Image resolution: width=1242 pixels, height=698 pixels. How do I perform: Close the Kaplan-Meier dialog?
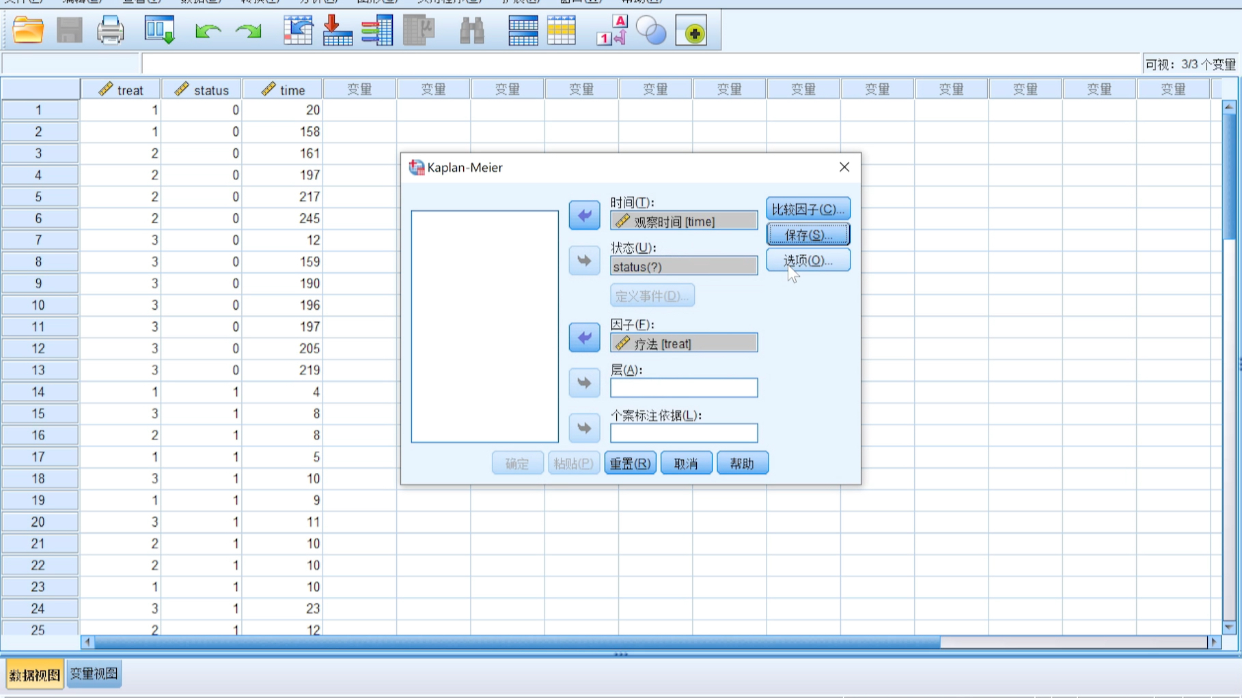tap(844, 167)
